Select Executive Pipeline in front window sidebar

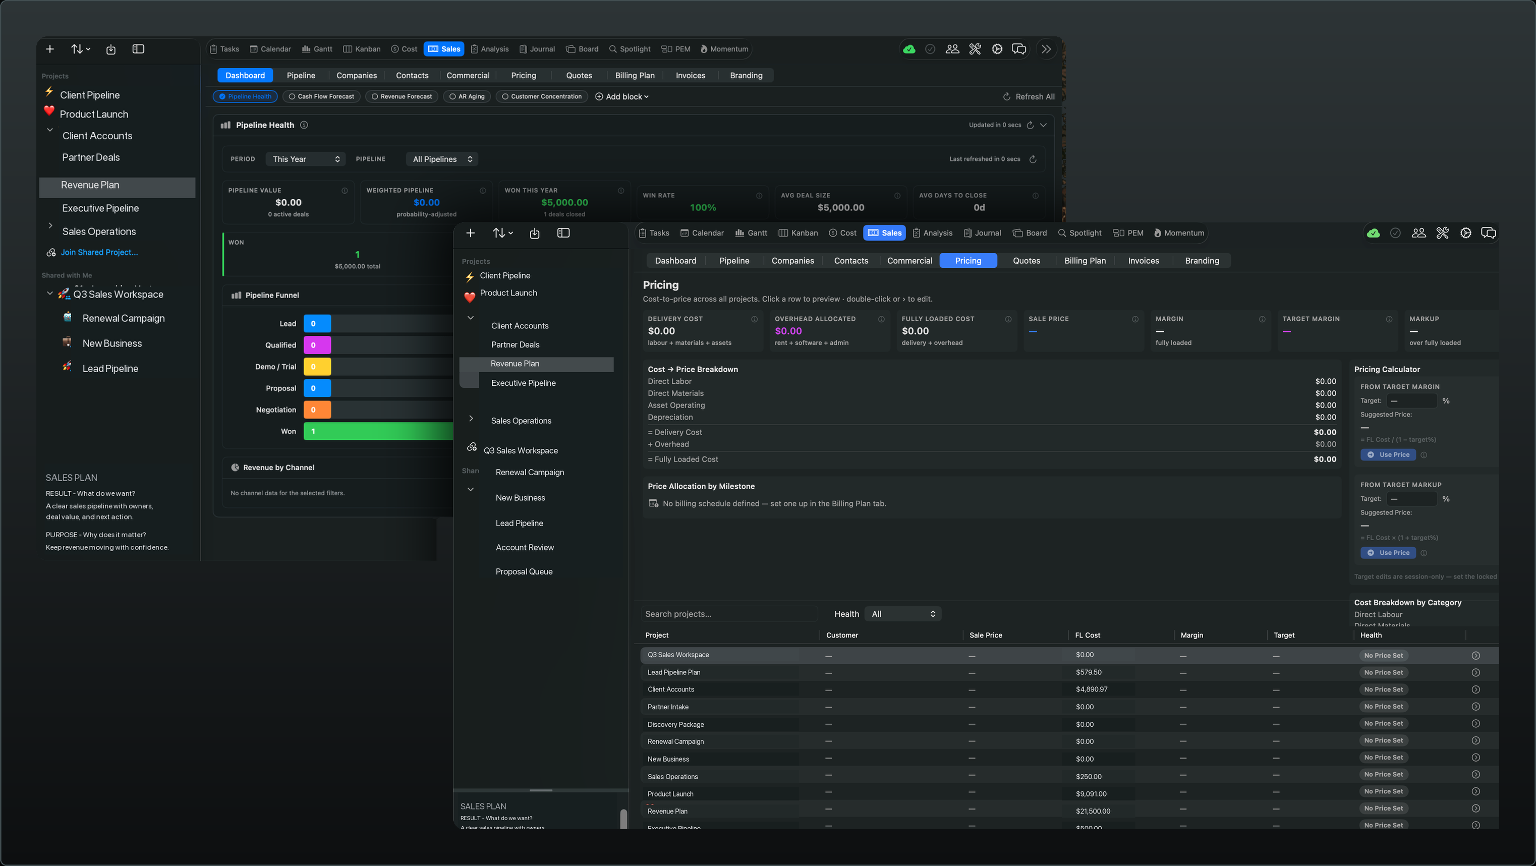(523, 383)
